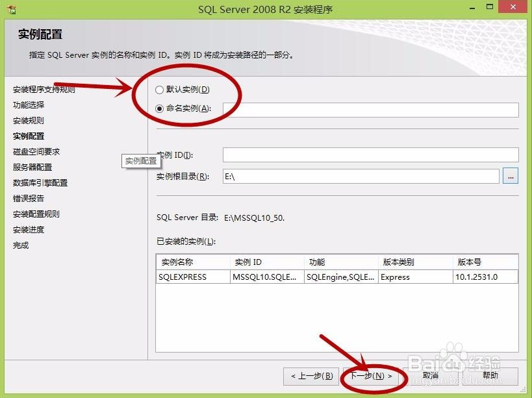This screenshot has height=398, width=532.
Task: Go back with the 上一步(B) button
Action: click(311, 376)
